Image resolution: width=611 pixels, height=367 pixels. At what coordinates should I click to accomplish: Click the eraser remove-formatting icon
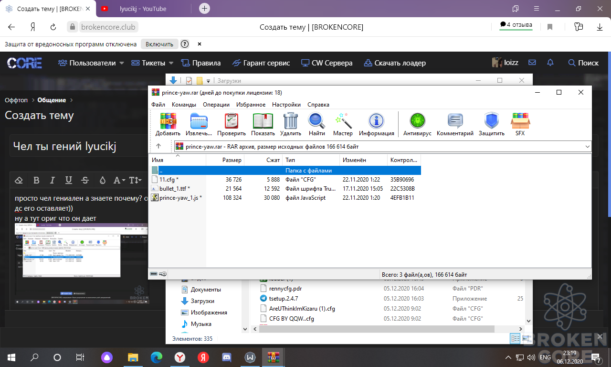click(19, 180)
